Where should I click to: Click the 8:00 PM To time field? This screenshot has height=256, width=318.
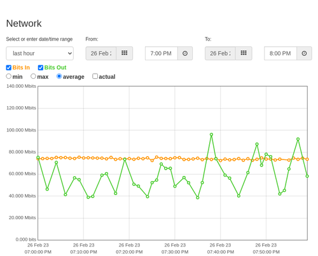pyautogui.click(x=280, y=53)
